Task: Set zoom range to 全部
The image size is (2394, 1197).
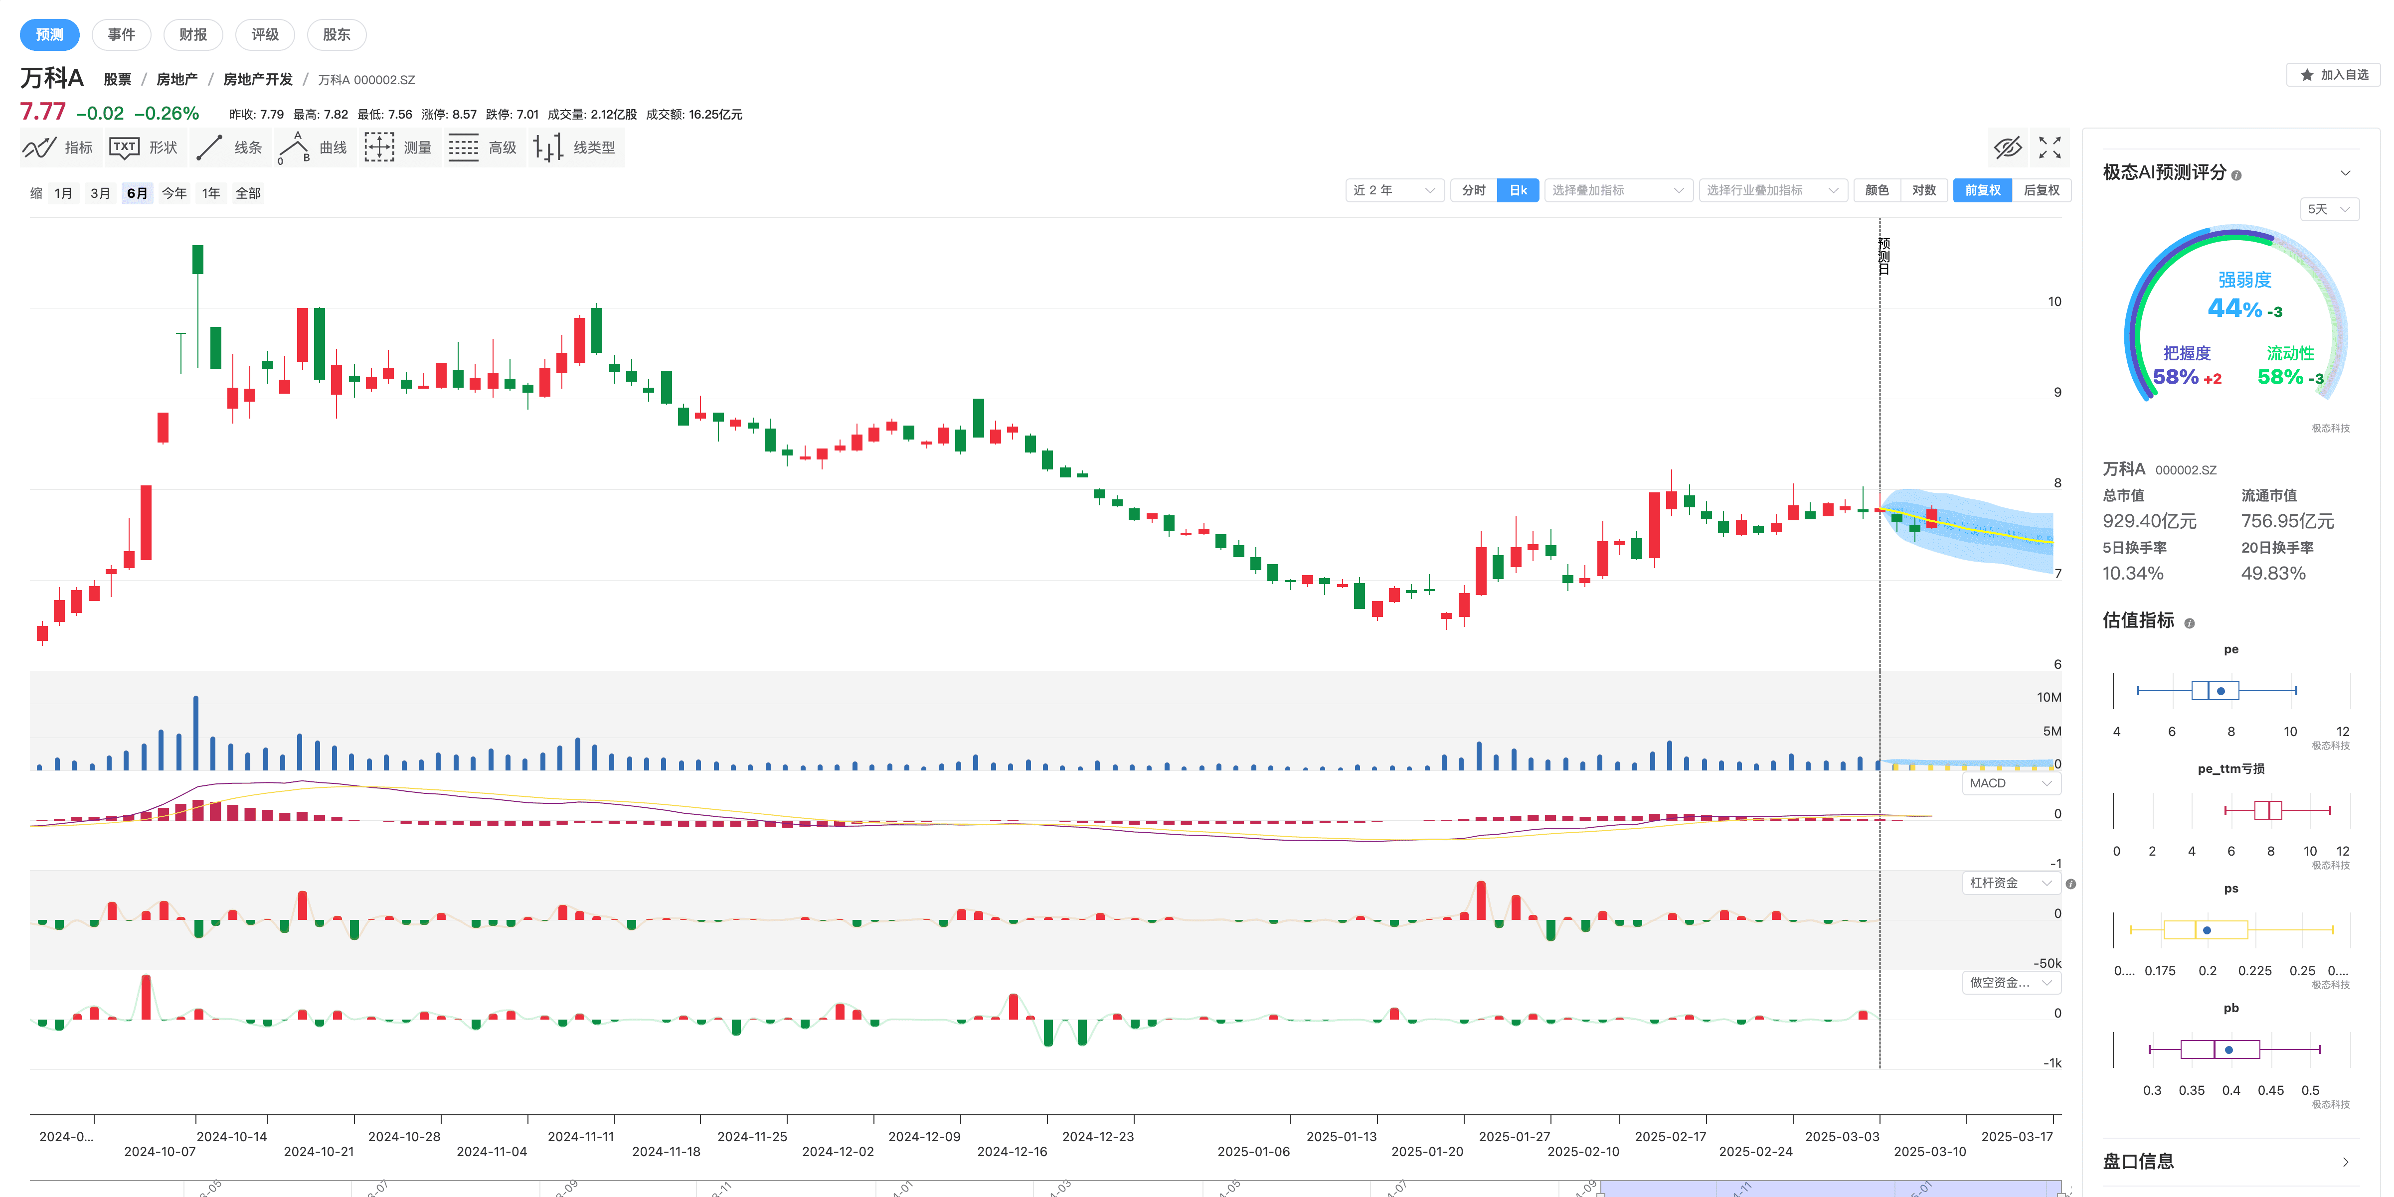Action: (x=248, y=193)
